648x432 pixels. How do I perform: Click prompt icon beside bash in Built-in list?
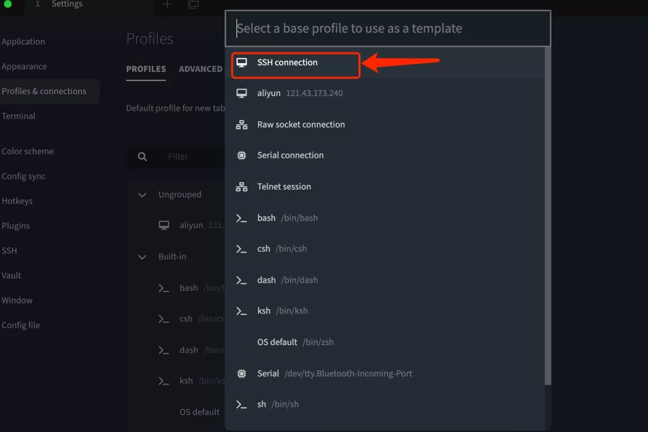pos(164,288)
